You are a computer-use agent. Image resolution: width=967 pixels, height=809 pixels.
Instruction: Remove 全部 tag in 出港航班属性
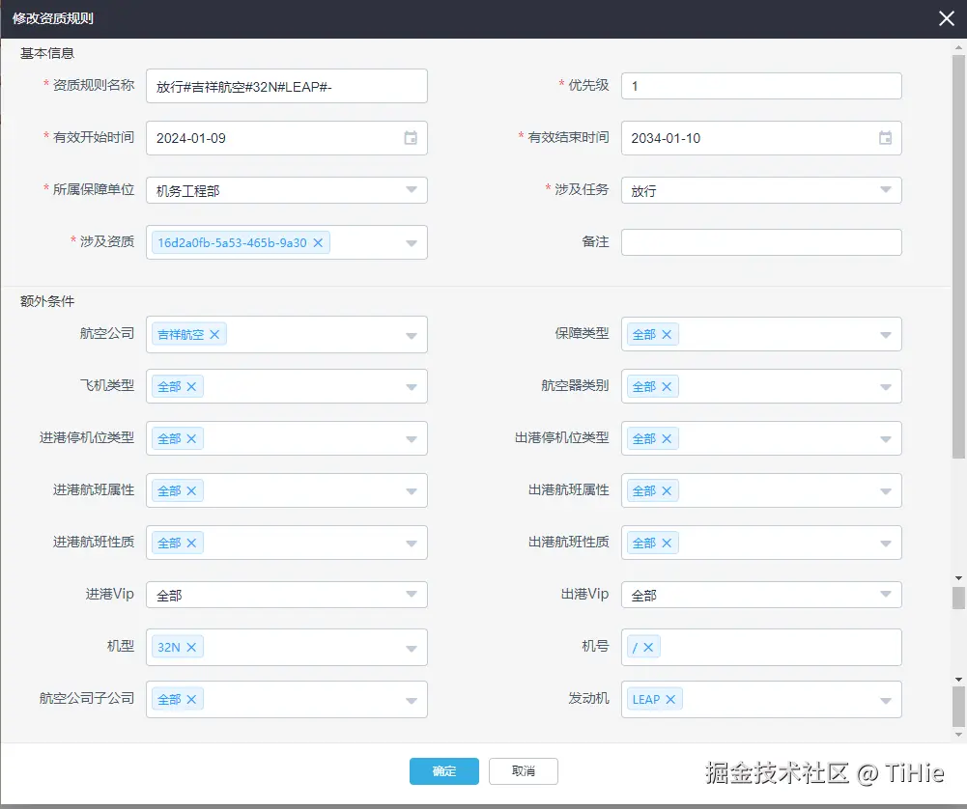click(667, 491)
